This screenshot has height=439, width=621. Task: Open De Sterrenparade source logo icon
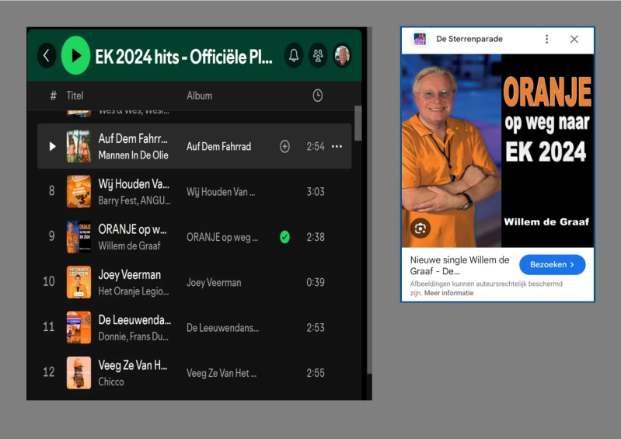click(x=420, y=39)
